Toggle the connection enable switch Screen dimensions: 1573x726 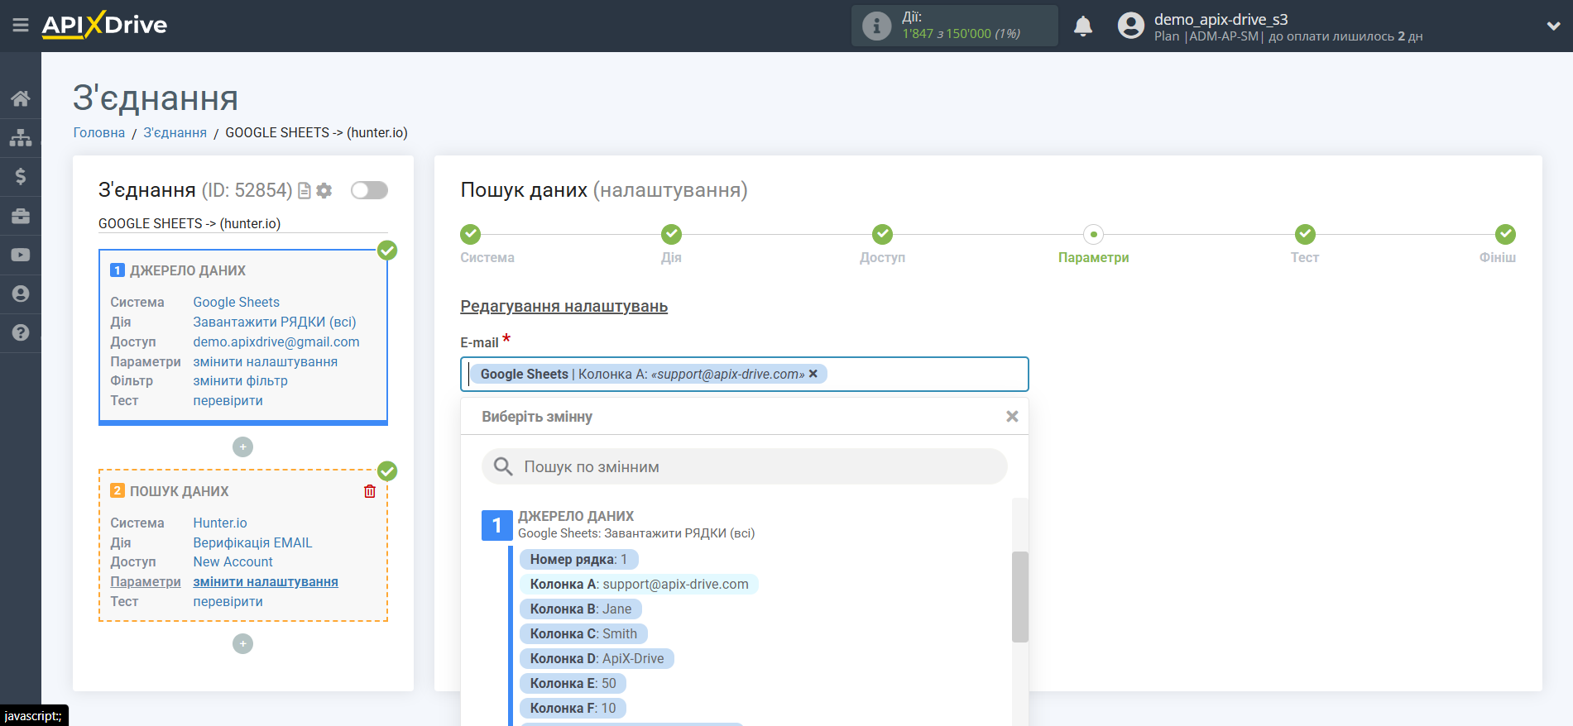click(x=369, y=190)
